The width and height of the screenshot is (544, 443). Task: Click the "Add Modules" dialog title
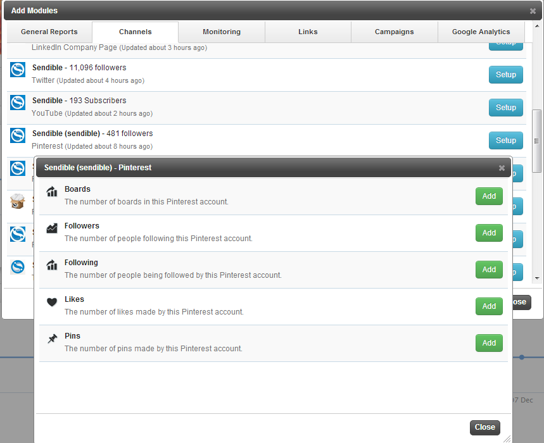coord(34,11)
